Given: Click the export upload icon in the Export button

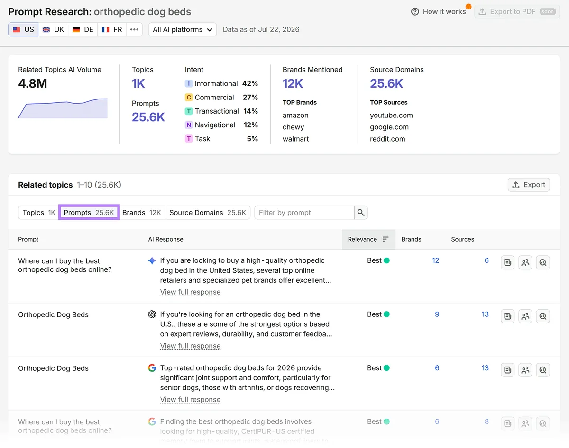Looking at the screenshot, I should [516, 185].
